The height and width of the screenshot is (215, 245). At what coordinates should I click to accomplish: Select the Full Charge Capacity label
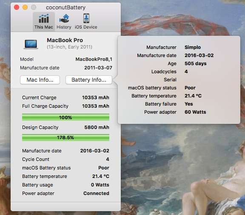pyautogui.click(x=45, y=106)
